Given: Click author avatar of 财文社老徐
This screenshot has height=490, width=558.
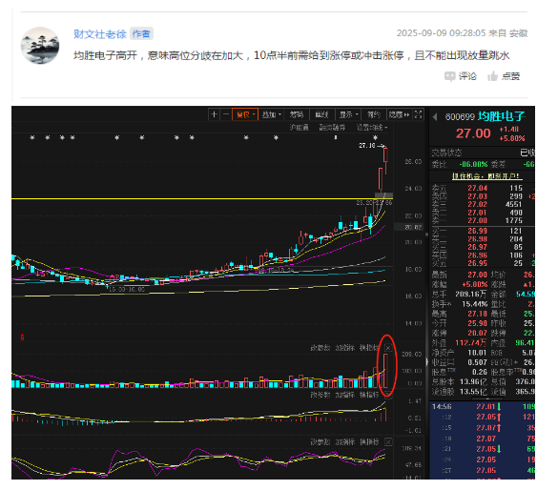Looking at the screenshot, I should coord(40,46).
